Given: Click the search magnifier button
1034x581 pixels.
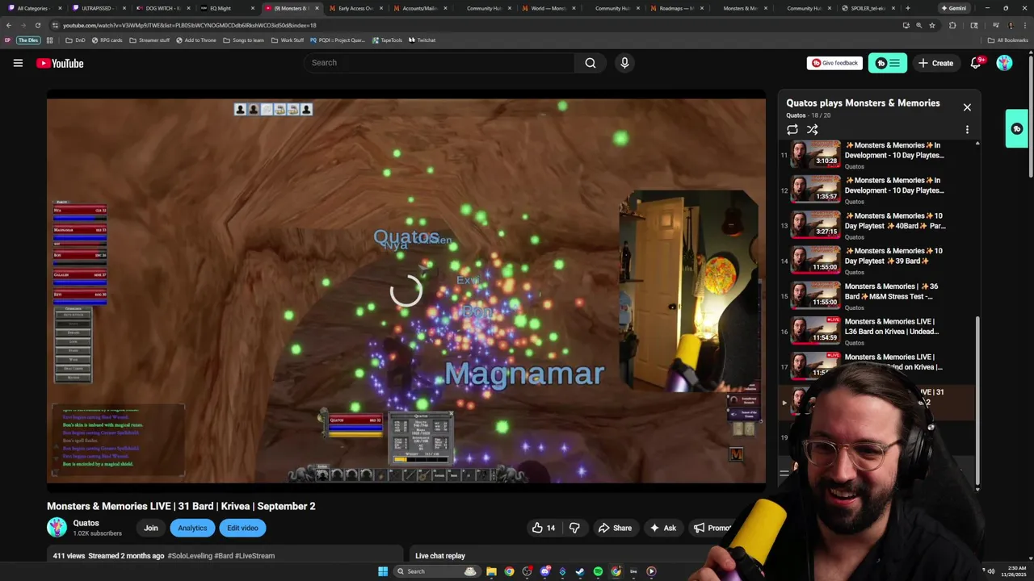Looking at the screenshot, I should point(591,63).
